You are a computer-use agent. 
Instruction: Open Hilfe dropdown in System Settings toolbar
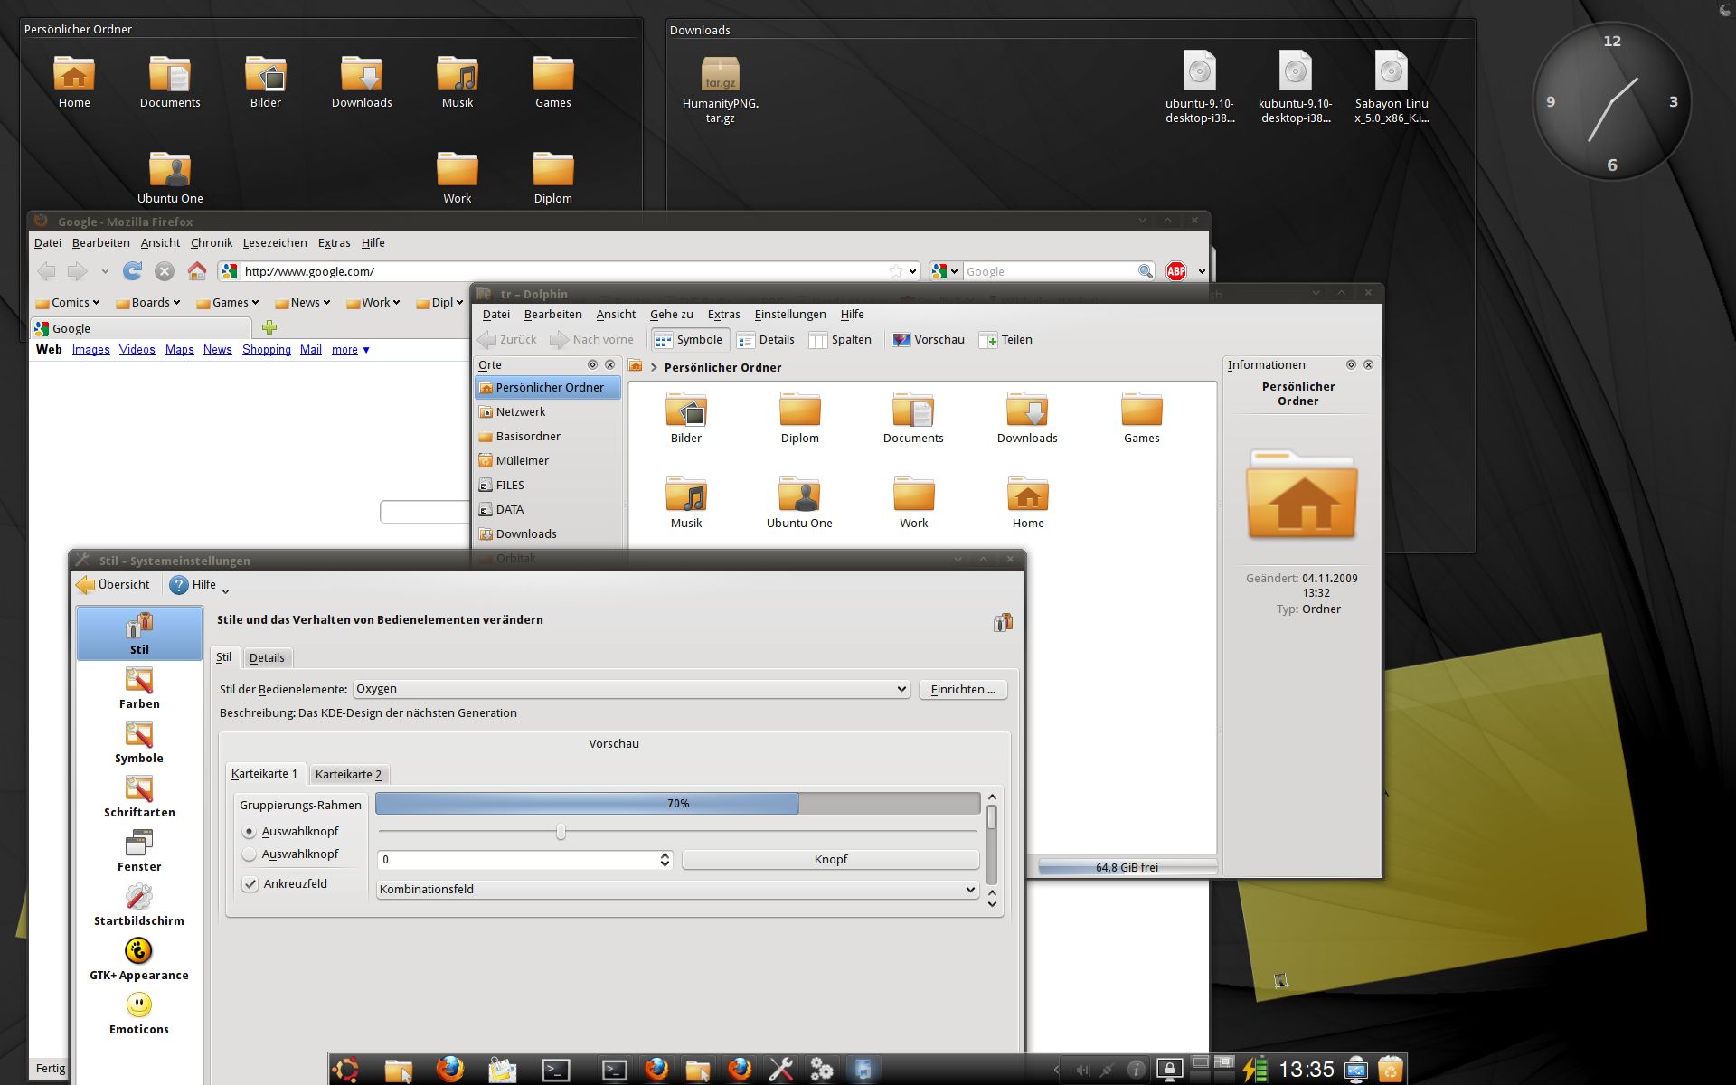(201, 585)
